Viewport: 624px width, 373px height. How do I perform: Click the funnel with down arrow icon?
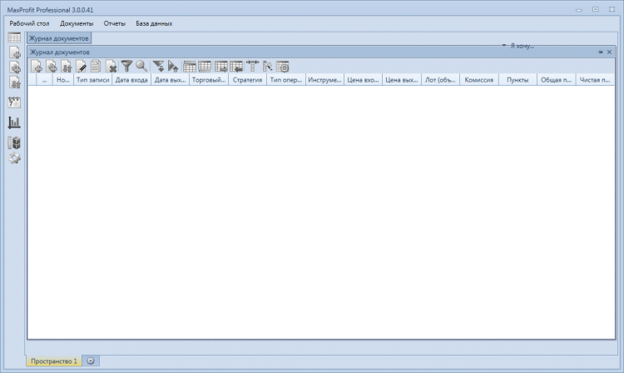point(158,67)
